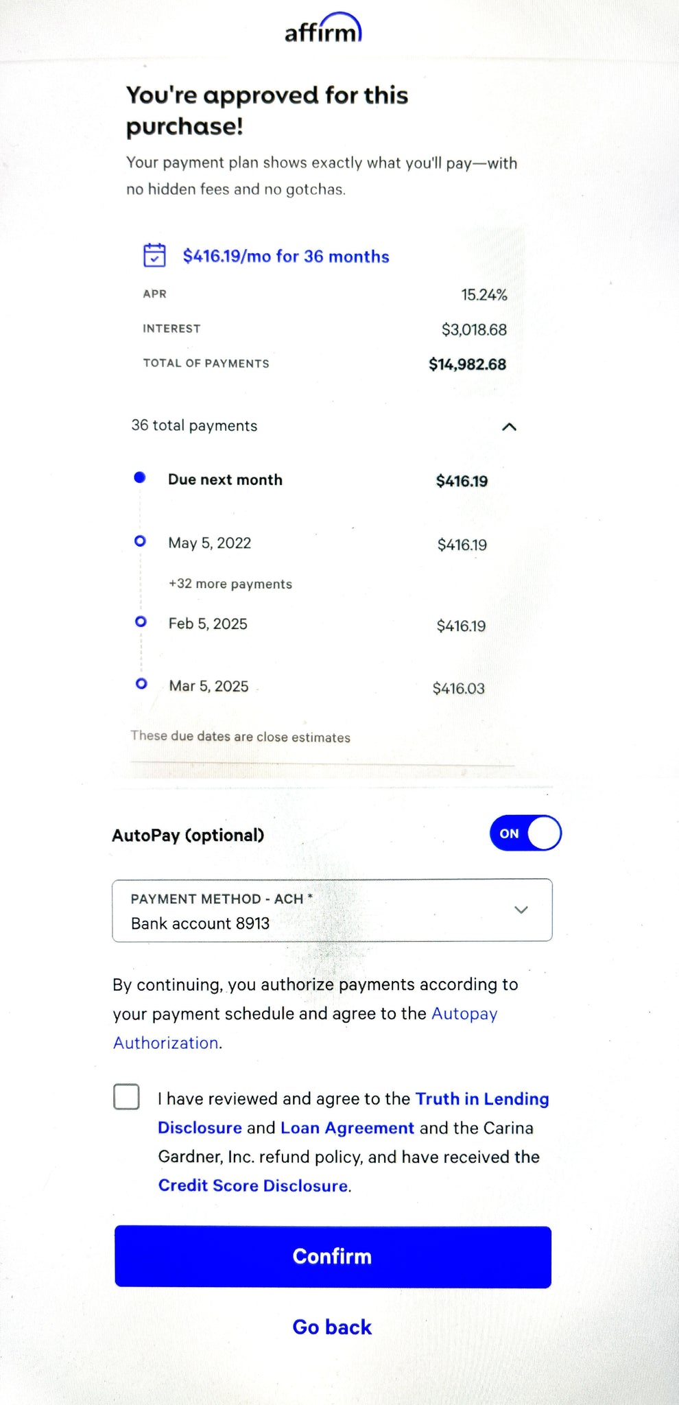The height and width of the screenshot is (1405, 679).
Task: Click the 36 total payments label
Action: (x=194, y=425)
